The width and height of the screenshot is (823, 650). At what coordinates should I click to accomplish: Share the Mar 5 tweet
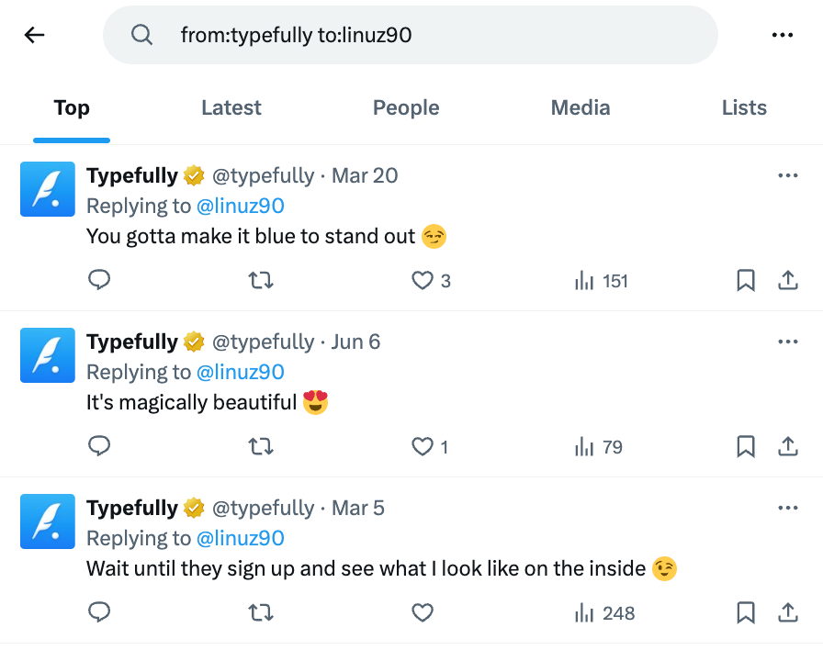[788, 613]
